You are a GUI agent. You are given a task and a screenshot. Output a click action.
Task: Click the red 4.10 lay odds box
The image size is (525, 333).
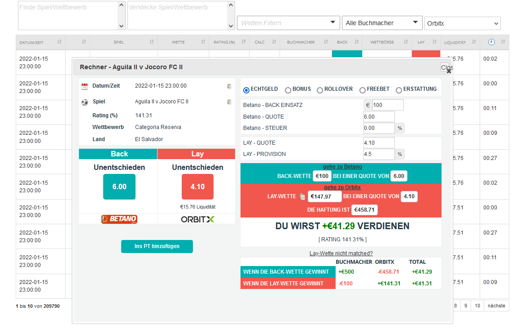point(197,187)
